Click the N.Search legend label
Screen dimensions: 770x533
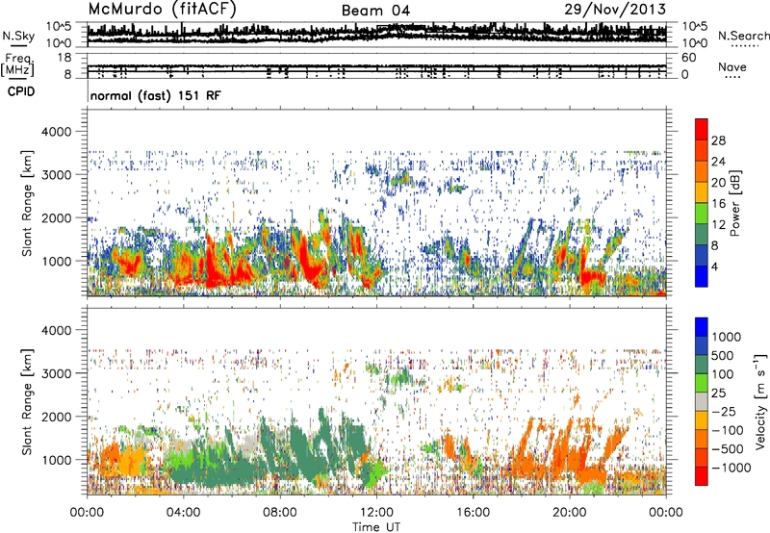click(743, 36)
